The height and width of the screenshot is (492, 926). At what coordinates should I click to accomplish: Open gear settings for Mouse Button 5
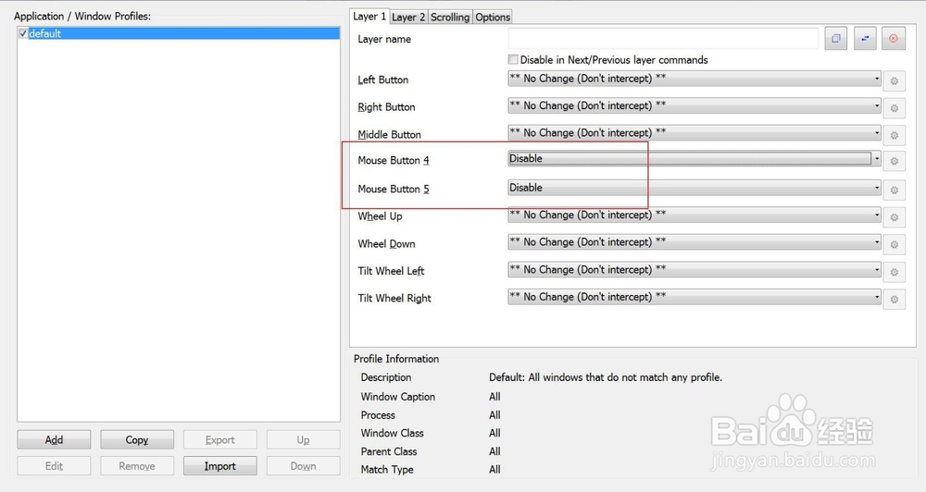tap(895, 190)
